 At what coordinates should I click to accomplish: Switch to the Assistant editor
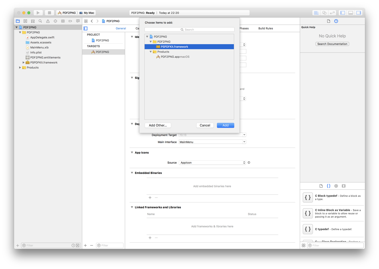[x=324, y=13]
